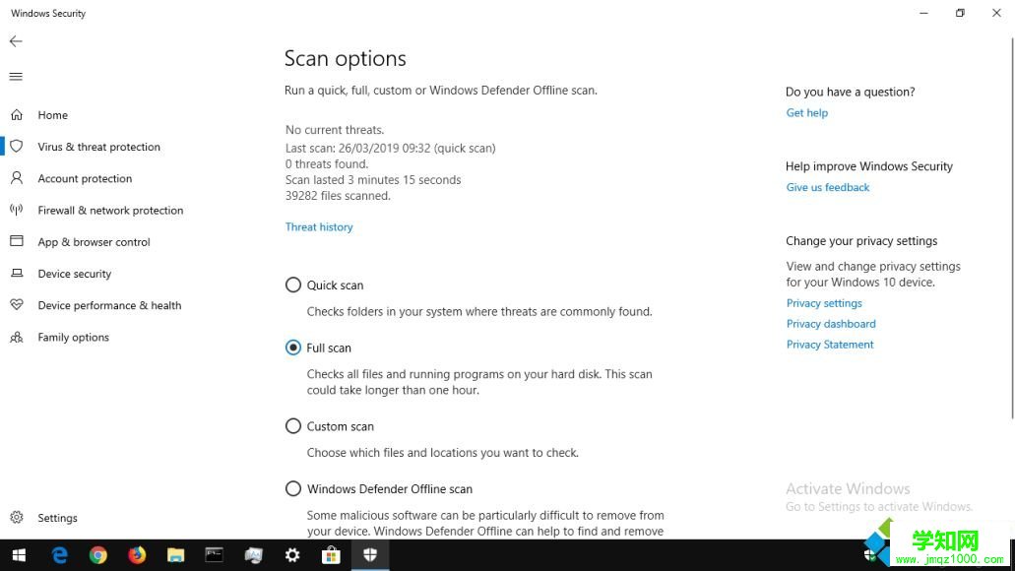Open Device performance & health
The width and height of the screenshot is (1015, 571).
click(108, 305)
